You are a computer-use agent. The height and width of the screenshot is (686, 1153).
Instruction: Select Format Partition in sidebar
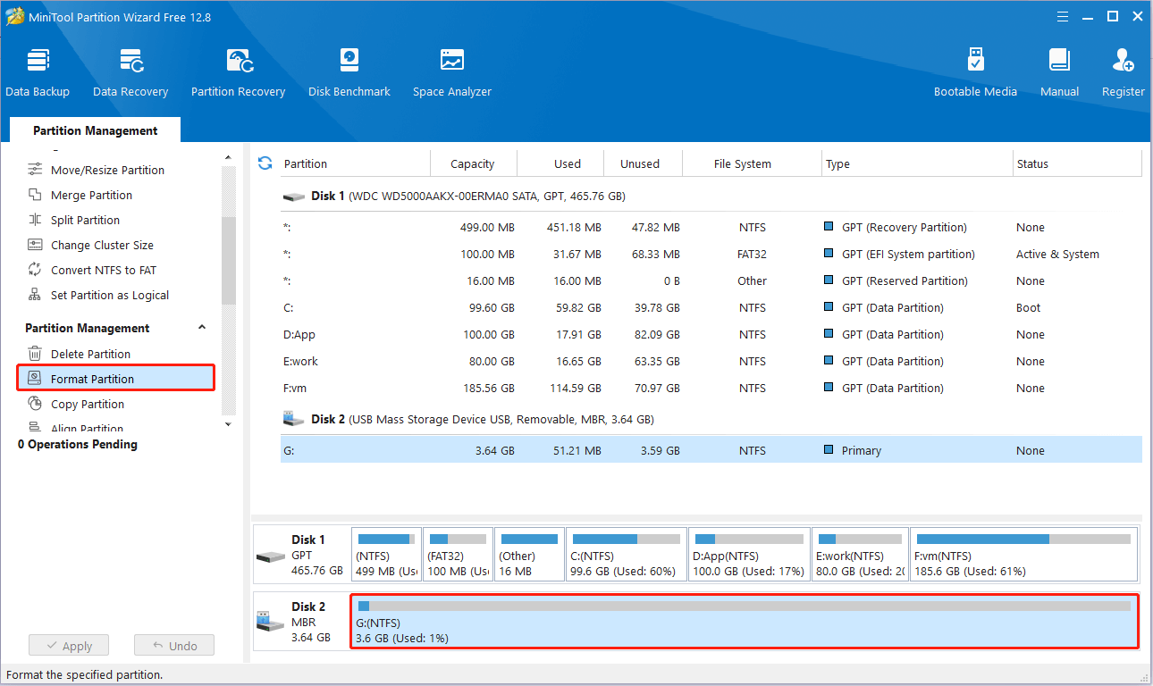116,379
